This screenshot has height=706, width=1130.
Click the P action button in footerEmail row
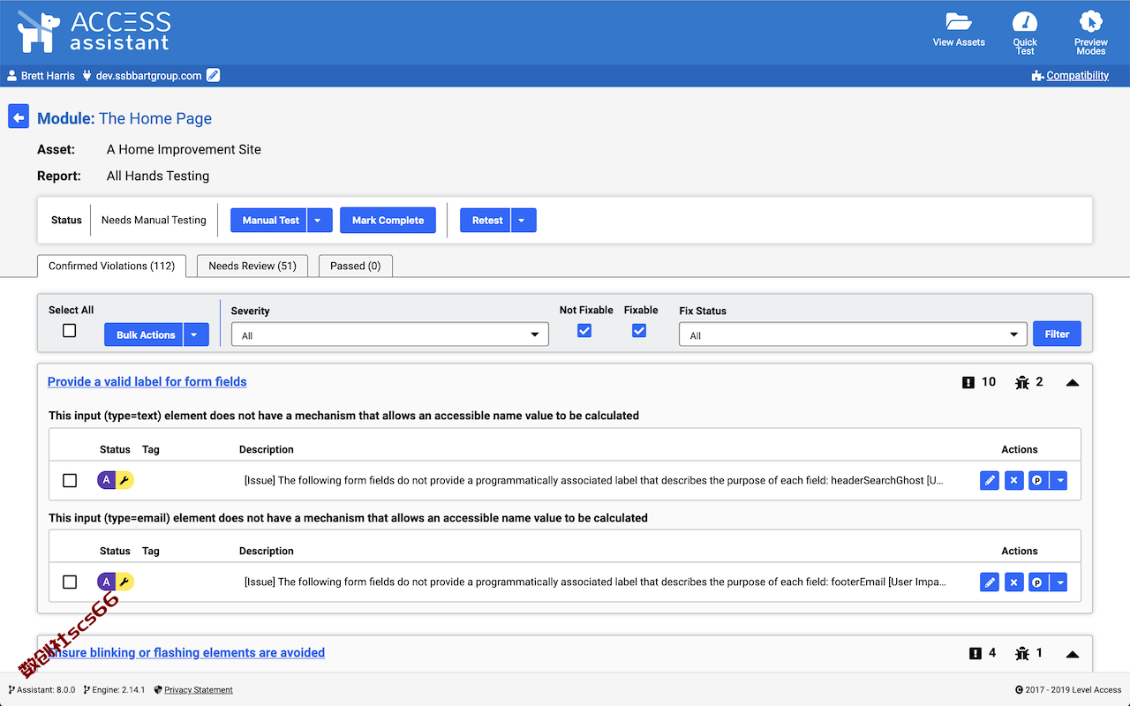tap(1038, 582)
